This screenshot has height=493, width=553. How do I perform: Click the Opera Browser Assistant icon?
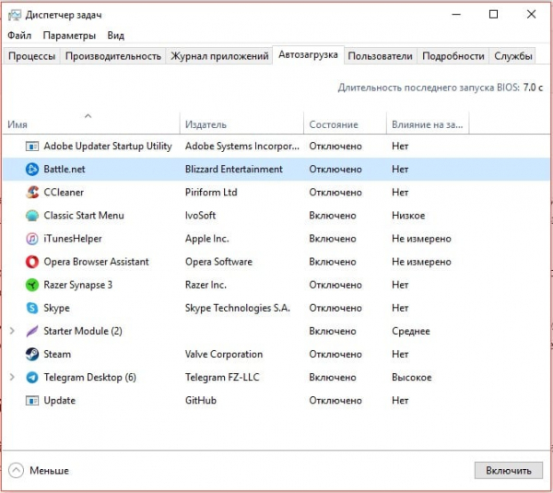(32, 262)
